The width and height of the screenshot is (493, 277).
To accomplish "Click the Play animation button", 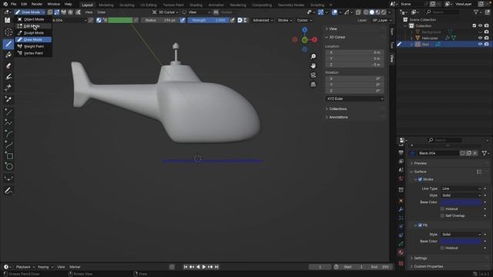I will pyautogui.click(x=203, y=267).
